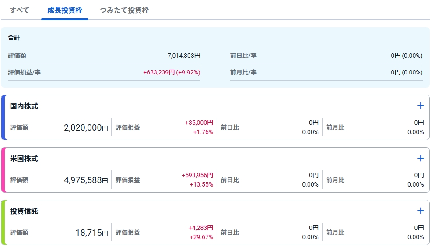Image resolution: width=432 pixels, height=247 pixels.
Task: Click the 18,715円 valuation amount
Action: pyautogui.click(x=91, y=233)
